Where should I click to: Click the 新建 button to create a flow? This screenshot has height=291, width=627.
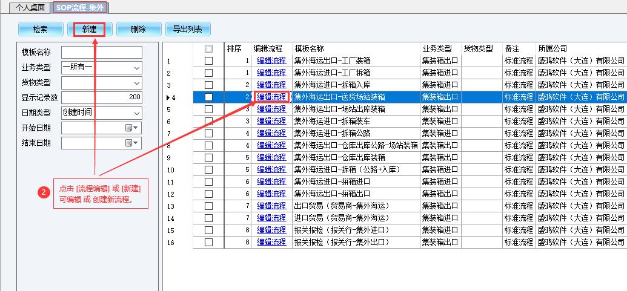[x=90, y=29]
